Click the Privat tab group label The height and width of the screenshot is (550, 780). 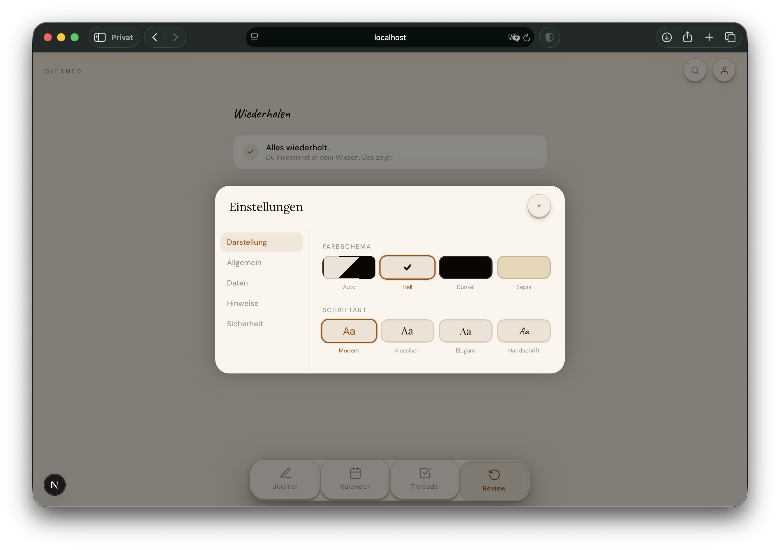coord(122,37)
